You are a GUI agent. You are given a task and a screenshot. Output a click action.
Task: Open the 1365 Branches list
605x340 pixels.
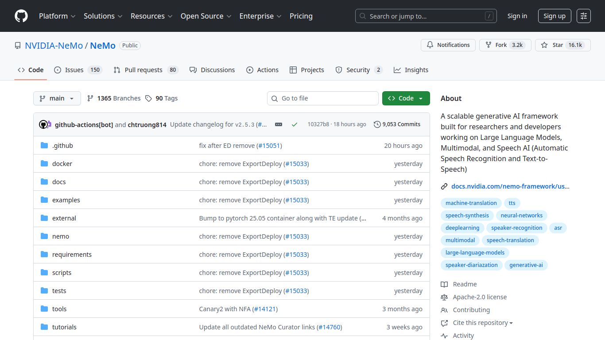[114, 98]
